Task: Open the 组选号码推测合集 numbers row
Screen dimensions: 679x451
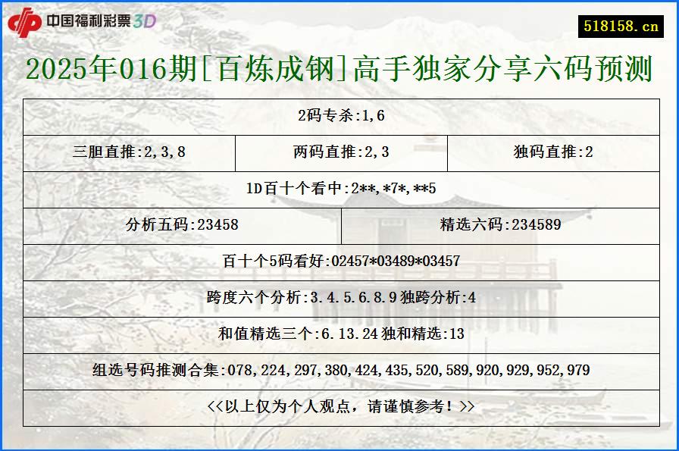Action: (x=339, y=369)
